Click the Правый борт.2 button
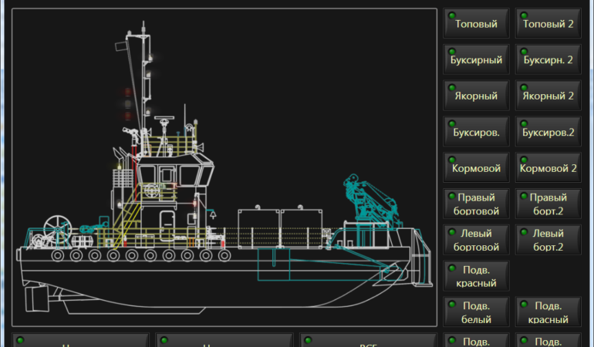 [x=548, y=204]
